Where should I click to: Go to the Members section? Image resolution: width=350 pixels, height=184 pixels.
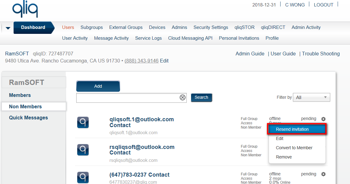click(x=20, y=95)
